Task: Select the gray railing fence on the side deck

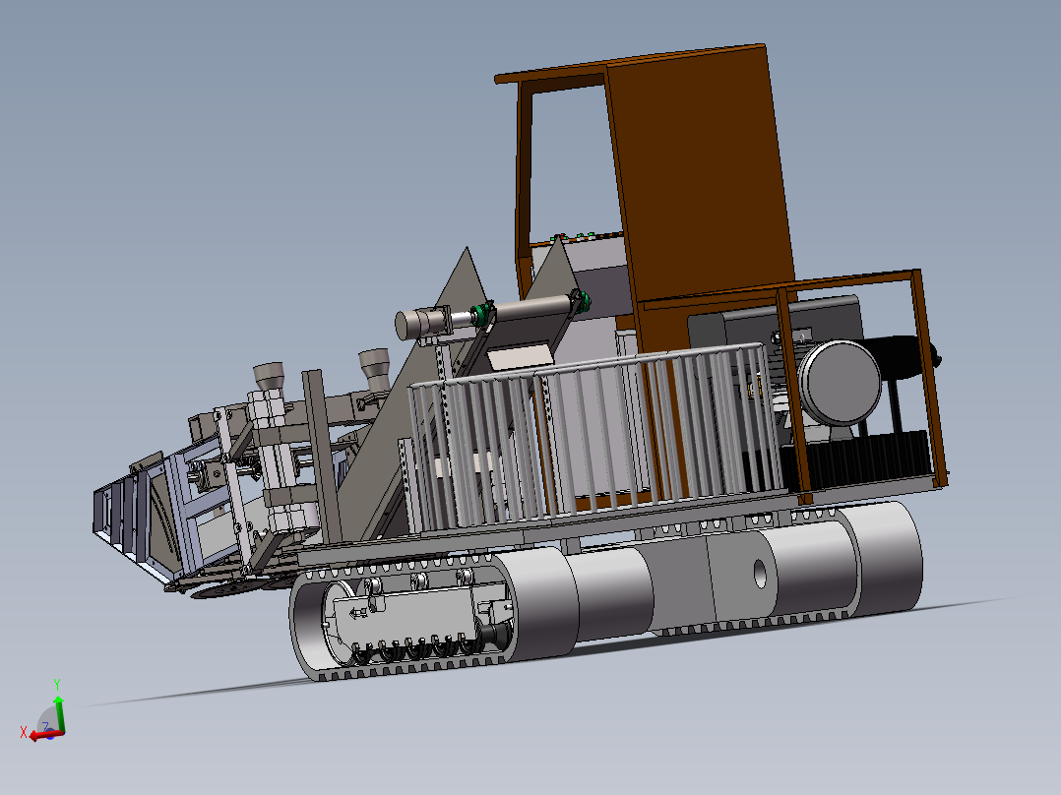Action: tap(593, 437)
